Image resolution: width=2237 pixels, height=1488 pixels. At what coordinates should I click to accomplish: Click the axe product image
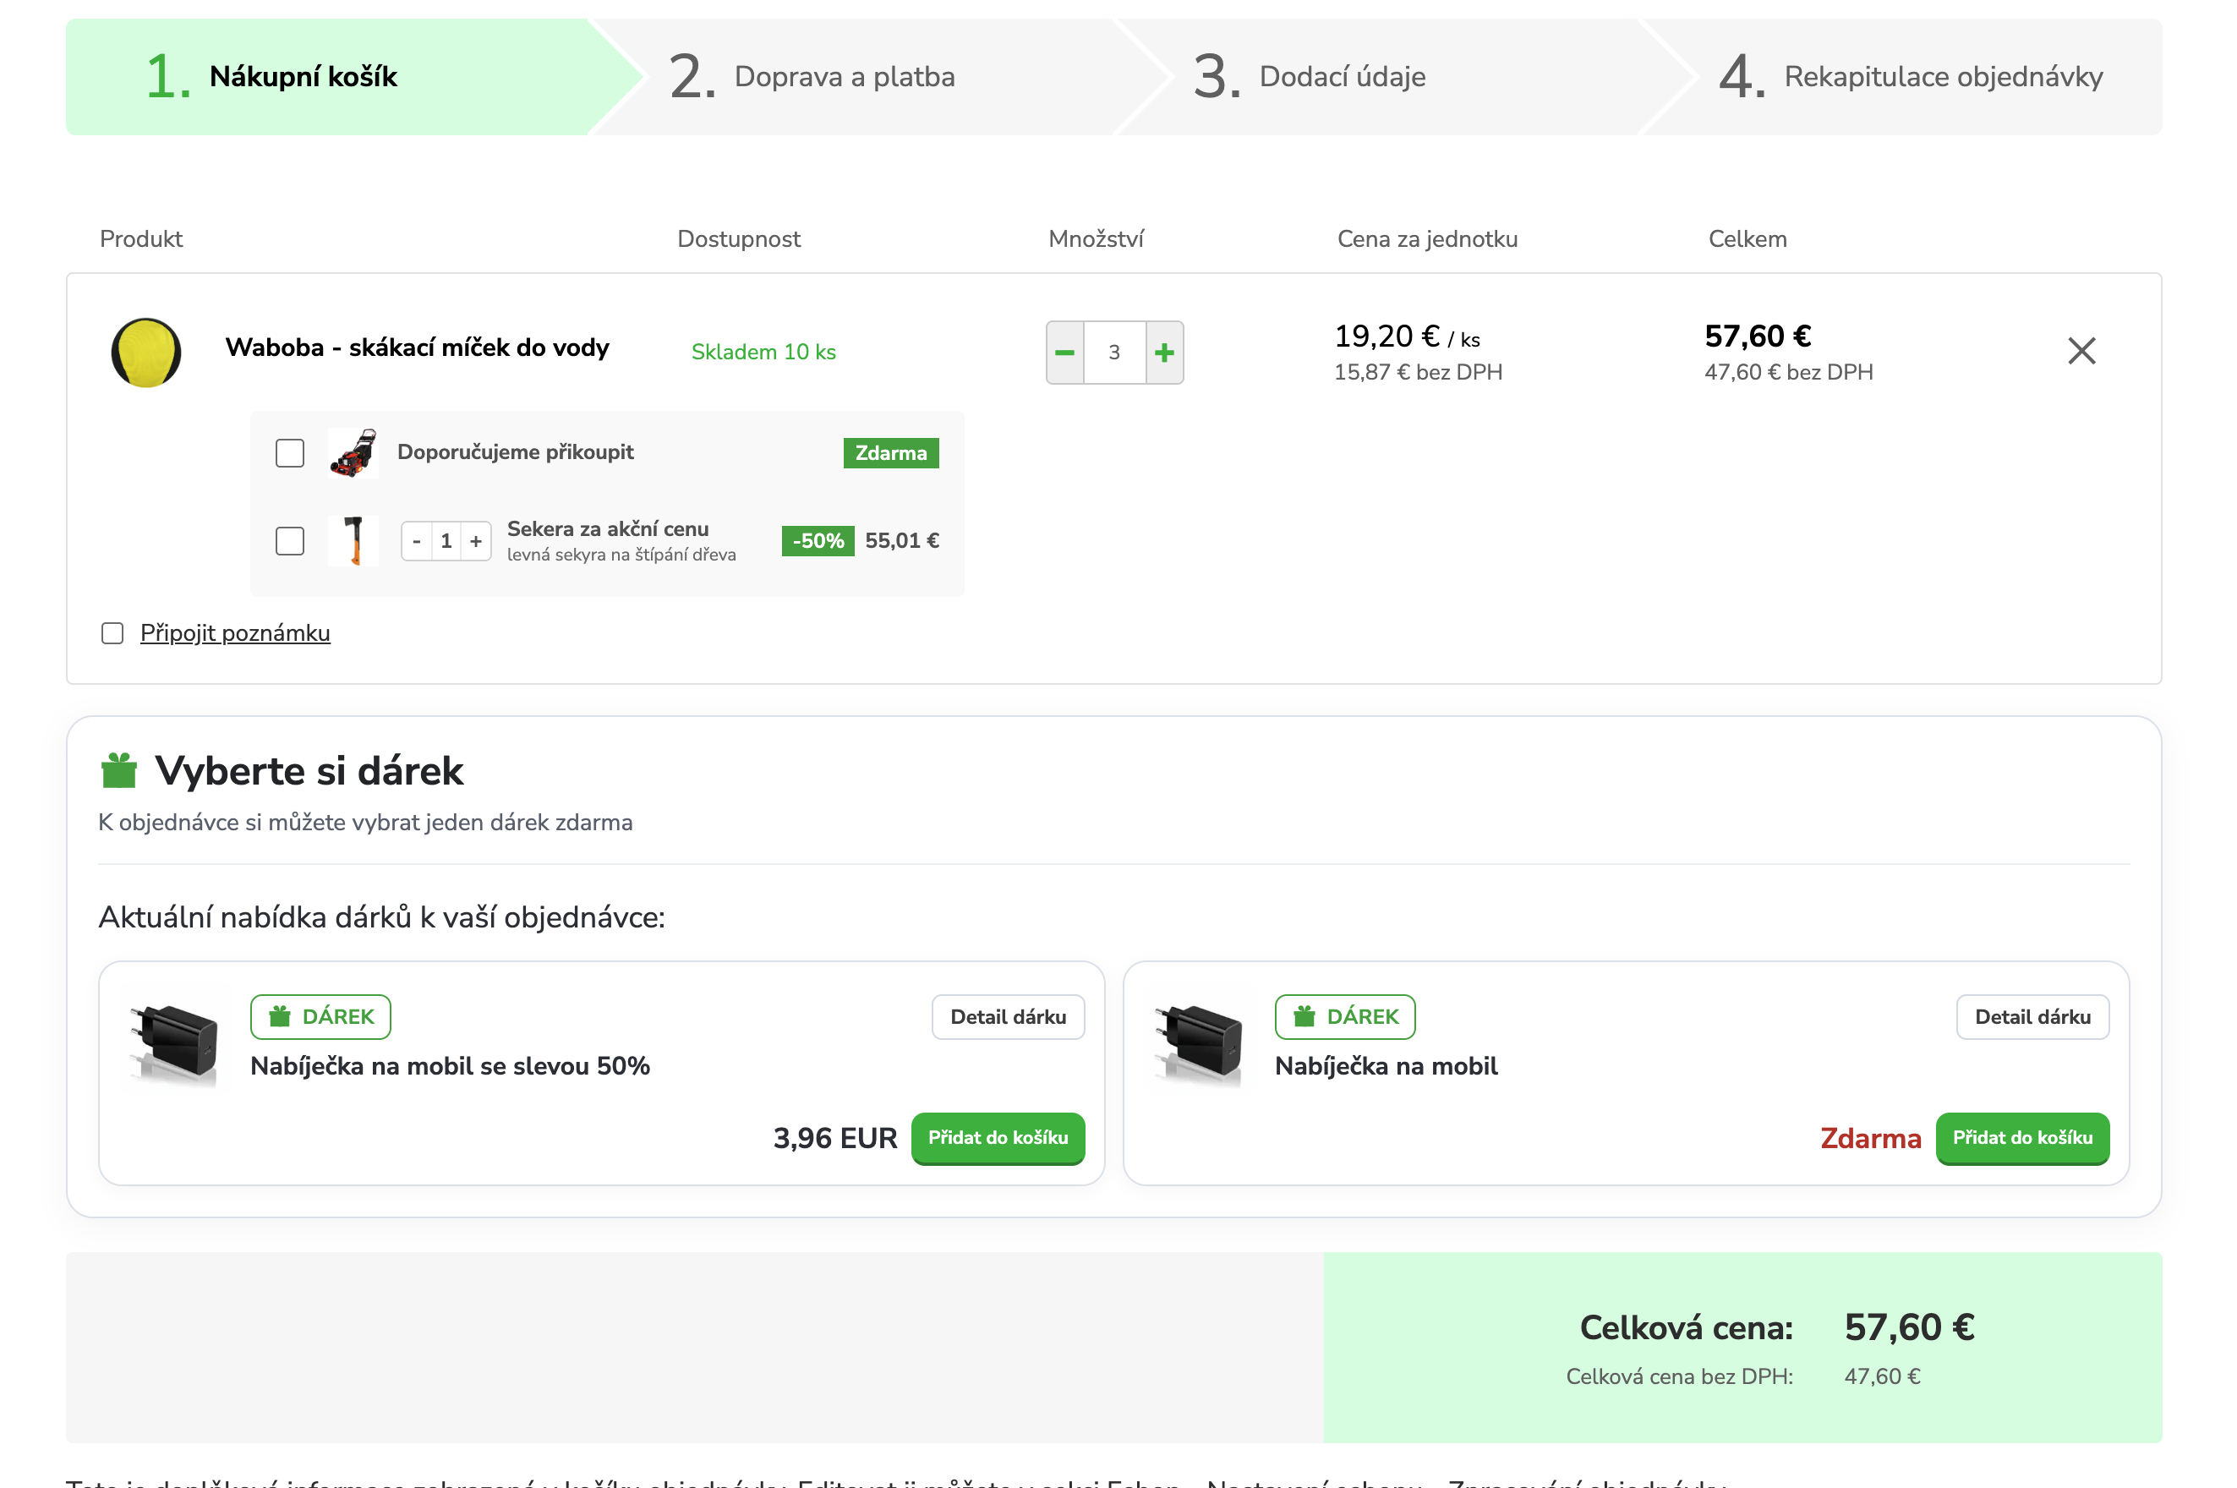[x=353, y=541]
